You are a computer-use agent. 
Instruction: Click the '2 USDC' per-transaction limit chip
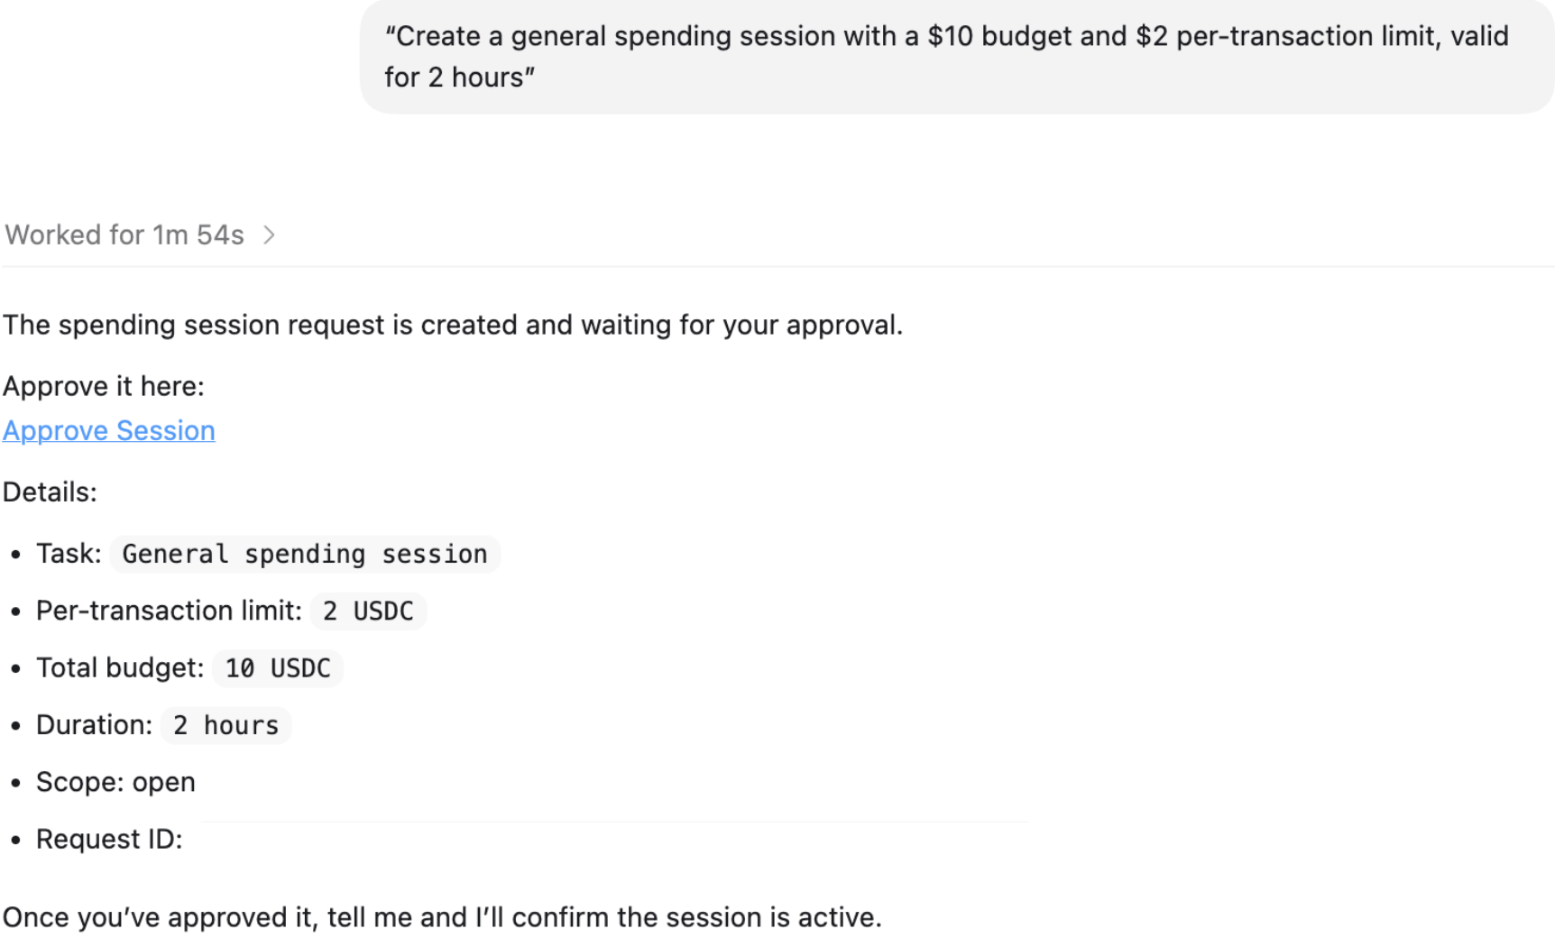(x=367, y=611)
